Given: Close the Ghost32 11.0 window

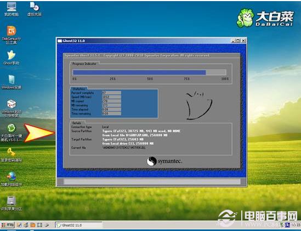Looking at the screenshot, I should point(243,41).
